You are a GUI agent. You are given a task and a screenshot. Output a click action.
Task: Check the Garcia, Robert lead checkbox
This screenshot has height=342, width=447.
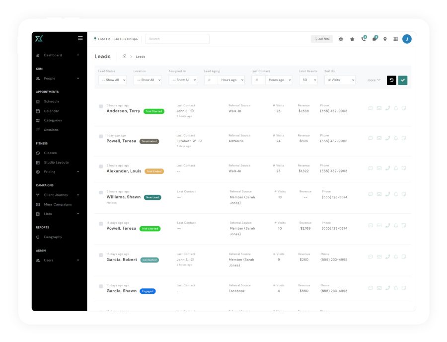pyautogui.click(x=101, y=255)
